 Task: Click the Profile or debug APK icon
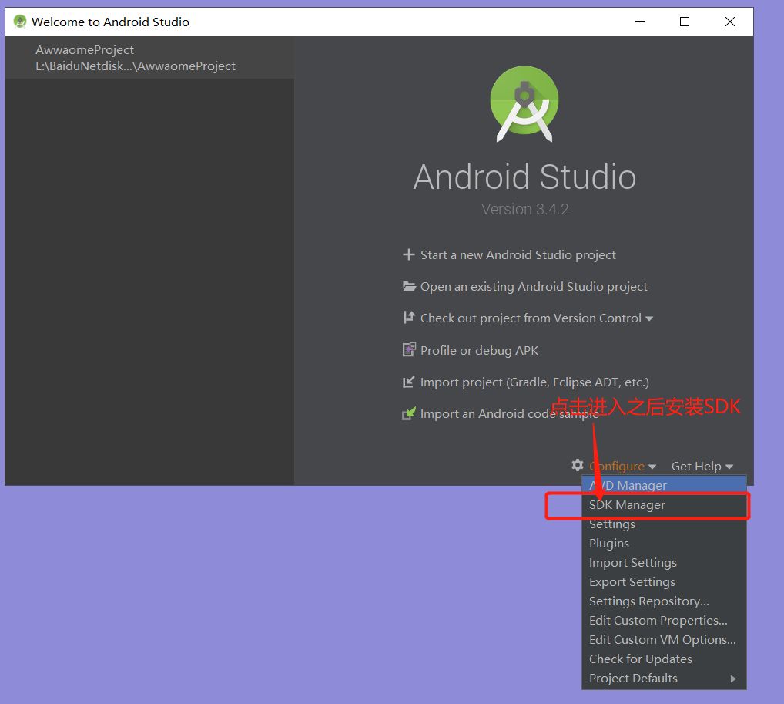(x=409, y=349)
